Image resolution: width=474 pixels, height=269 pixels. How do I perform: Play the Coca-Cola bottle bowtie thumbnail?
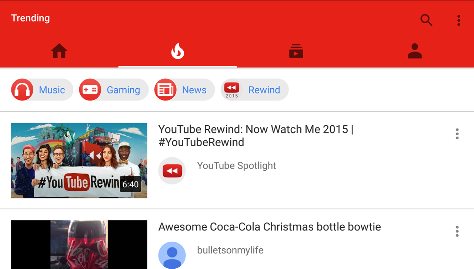(79, 245)
